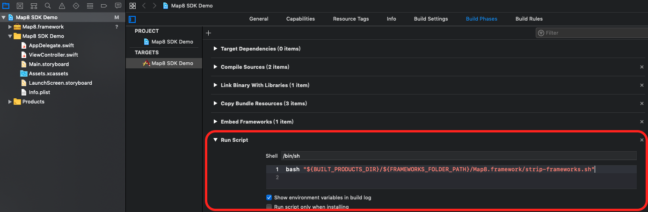This screenshot has width=648, height=212.
Task: Select ViewController.swift file
Action: (53, 55)
